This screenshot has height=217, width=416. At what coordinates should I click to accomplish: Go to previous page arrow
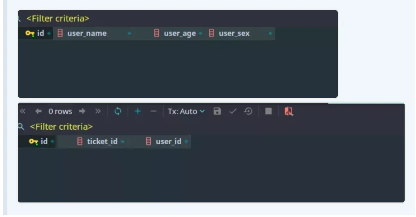tap(39, 111)
